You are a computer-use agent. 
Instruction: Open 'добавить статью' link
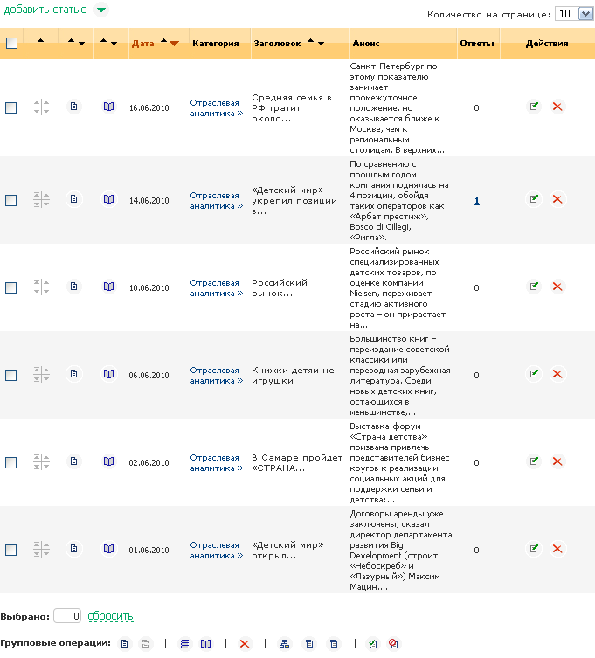tap(44, 10)
